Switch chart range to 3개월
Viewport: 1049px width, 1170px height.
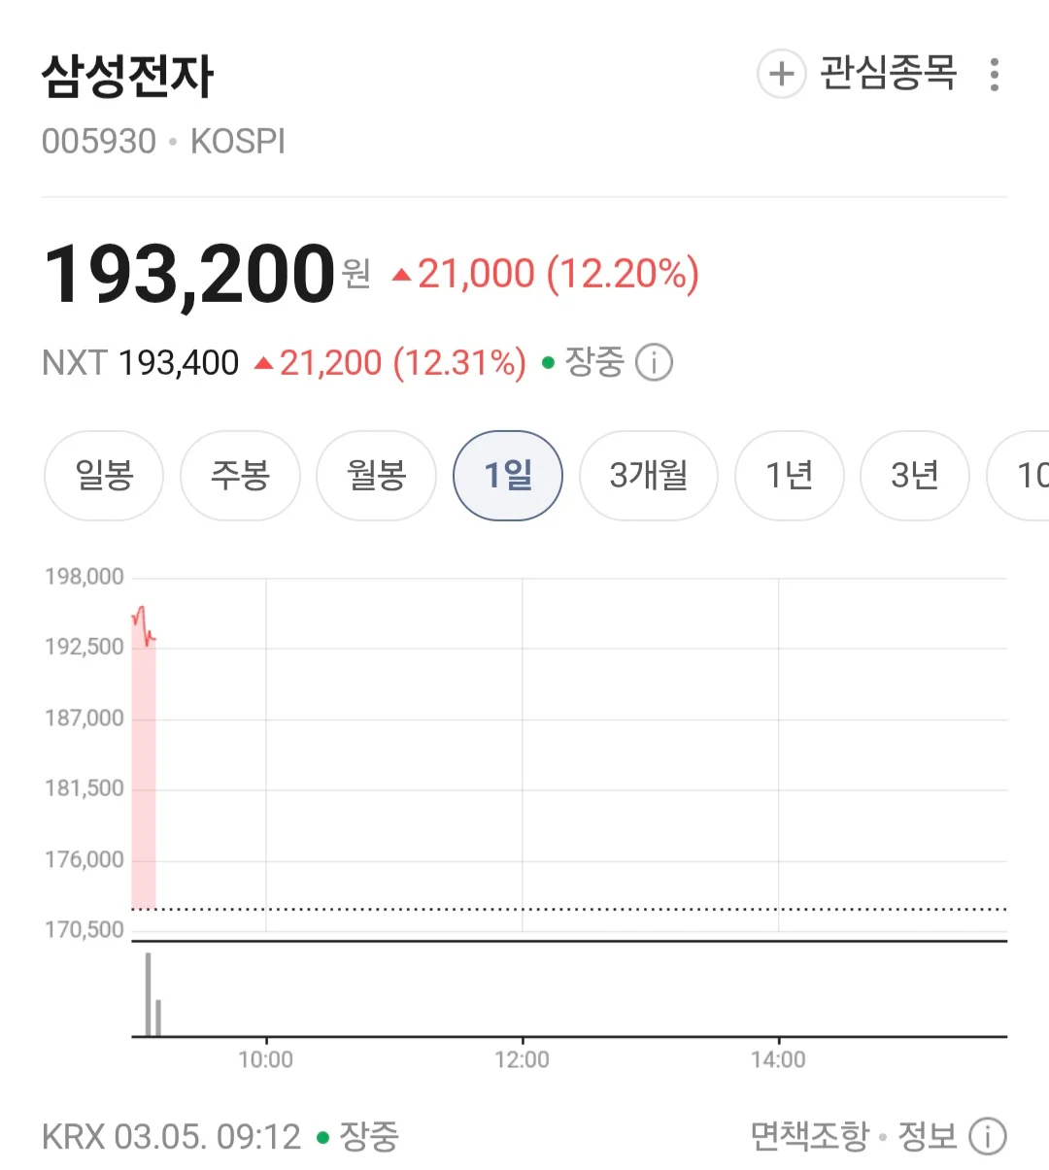click(x=649, y=476)
